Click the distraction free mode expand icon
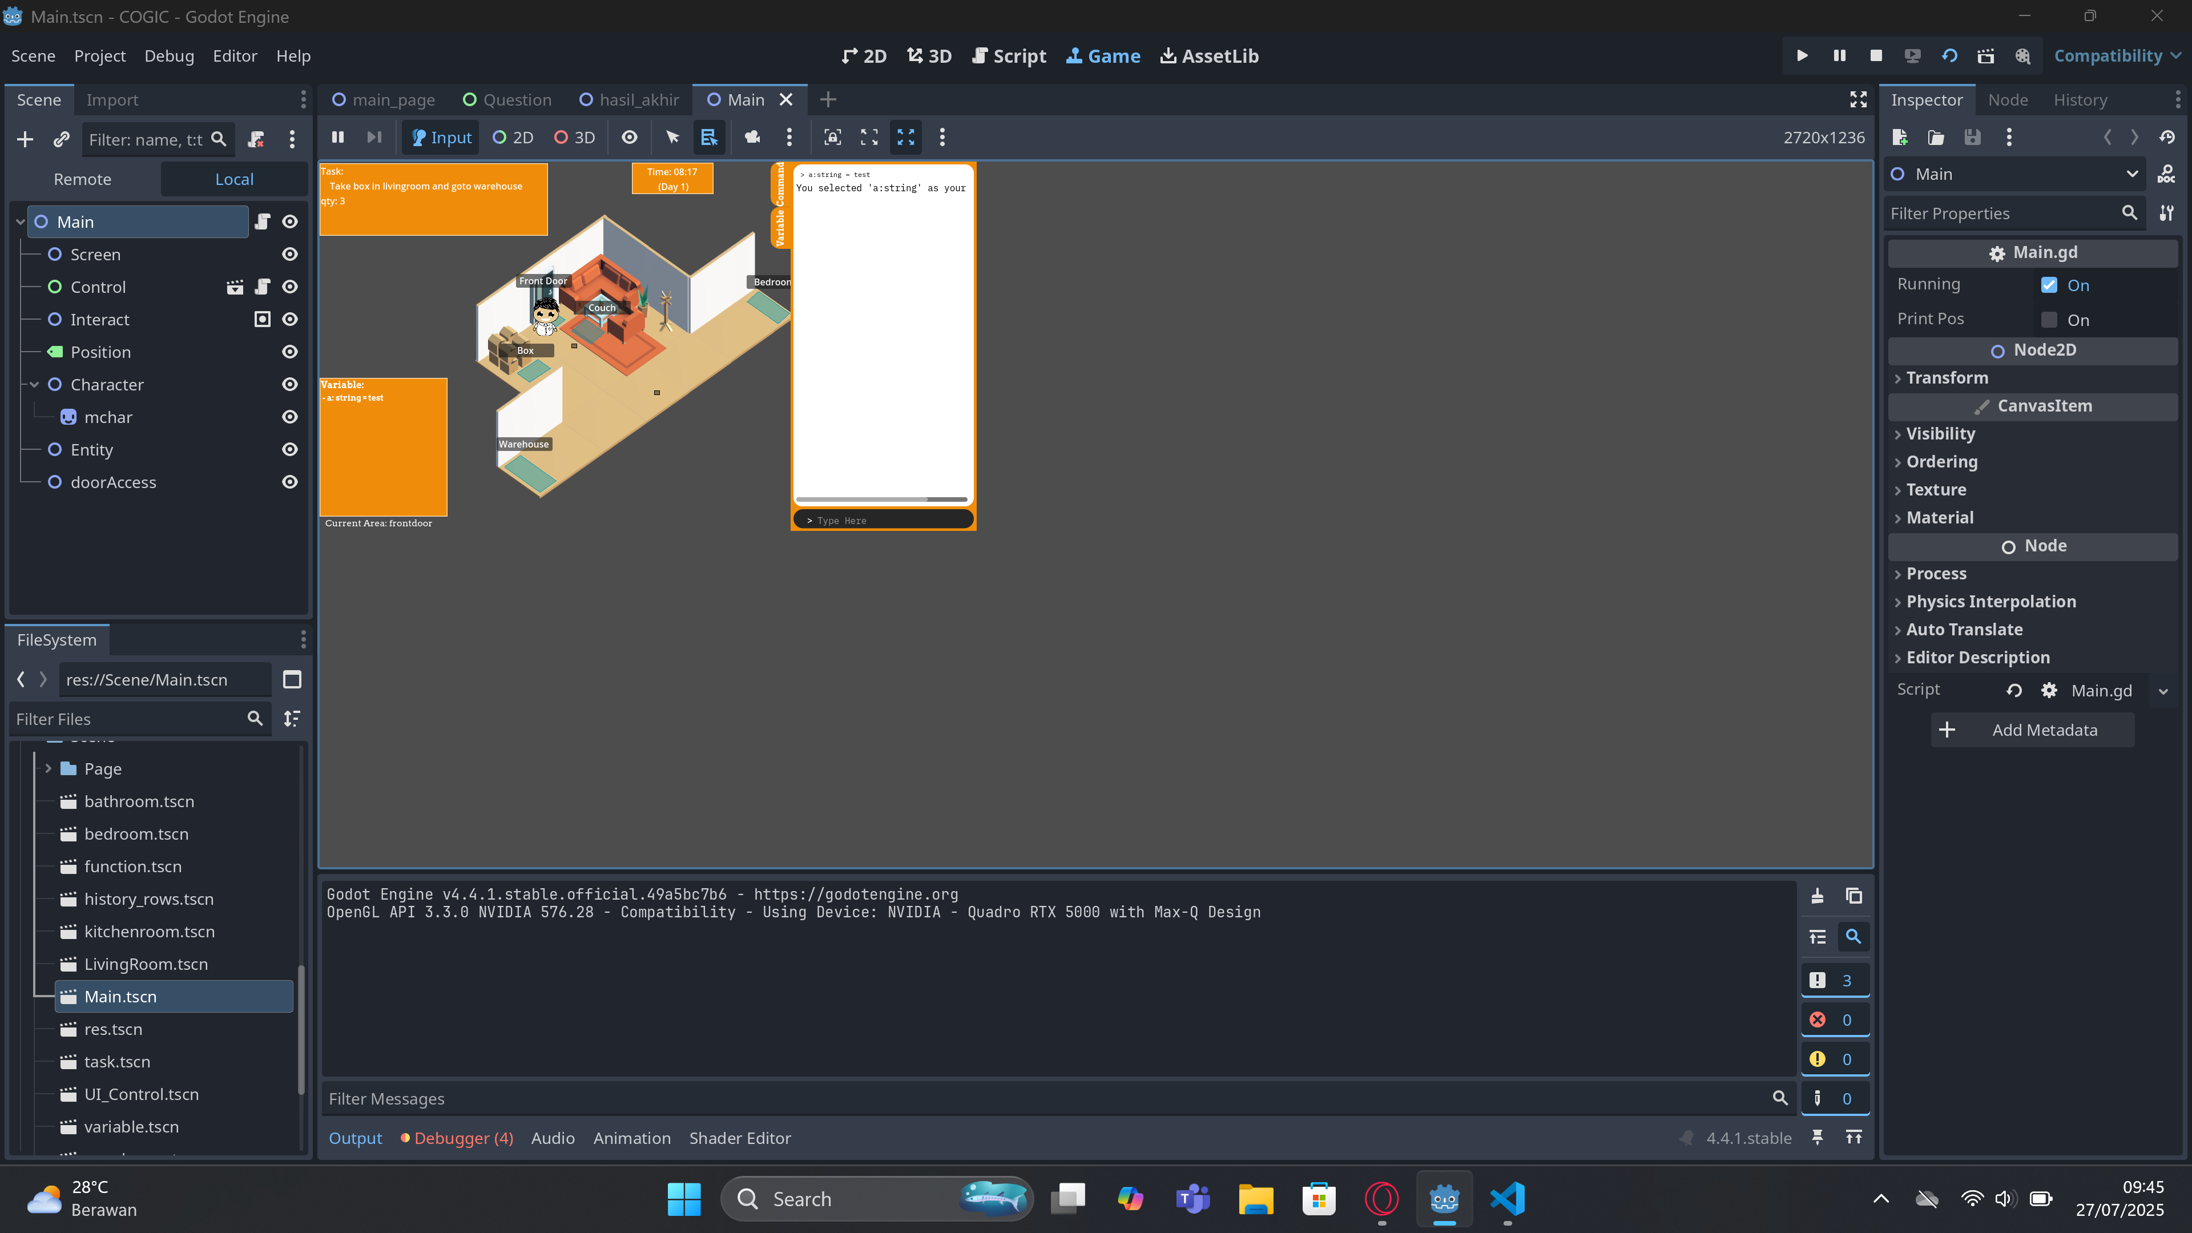The height and width of the screenshot is (1233, 2192). tap(1859, 99)
